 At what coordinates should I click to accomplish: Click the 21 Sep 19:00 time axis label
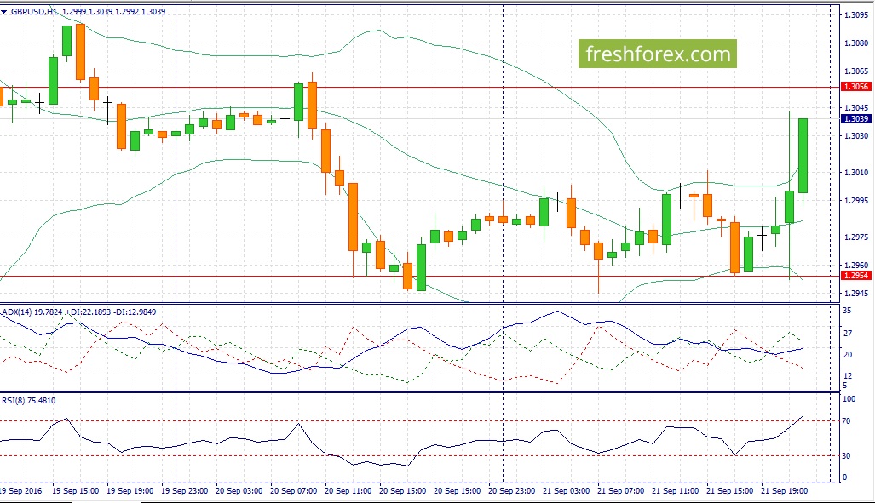pos(785,491)
